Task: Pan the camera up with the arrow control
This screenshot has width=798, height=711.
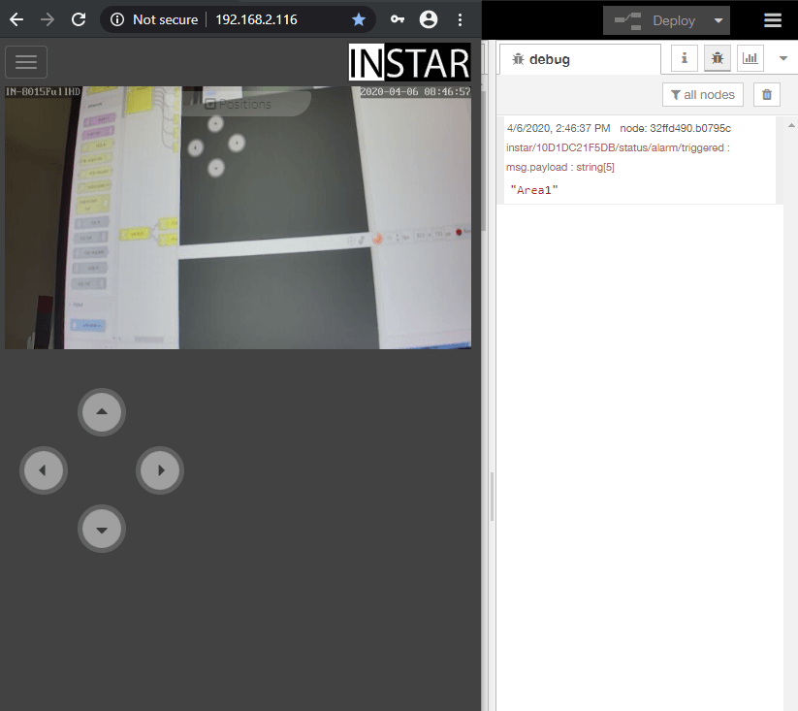Action: point(101,411)
